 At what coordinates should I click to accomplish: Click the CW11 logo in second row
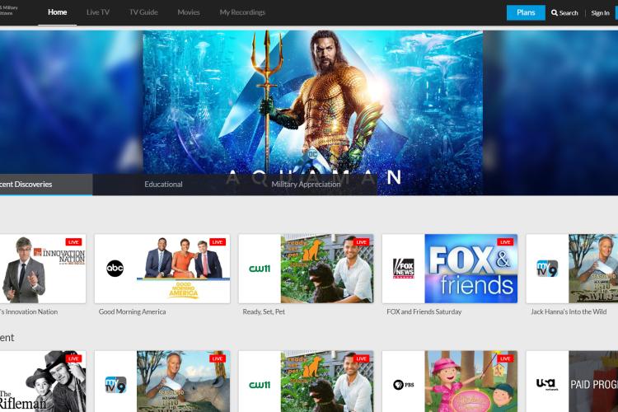pyautogui.click(x=260, y=385)
